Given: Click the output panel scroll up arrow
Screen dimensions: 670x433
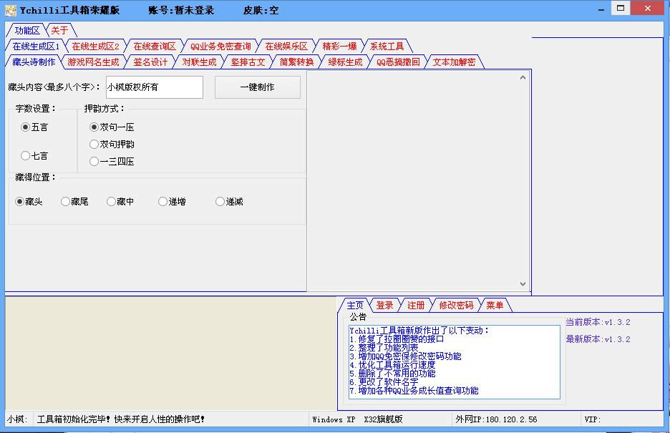Looking at the screenshot, I should tap(523, 76).
